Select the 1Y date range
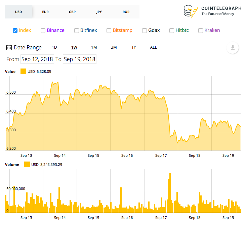Screen dimensions: 246x225 point(134,47)
